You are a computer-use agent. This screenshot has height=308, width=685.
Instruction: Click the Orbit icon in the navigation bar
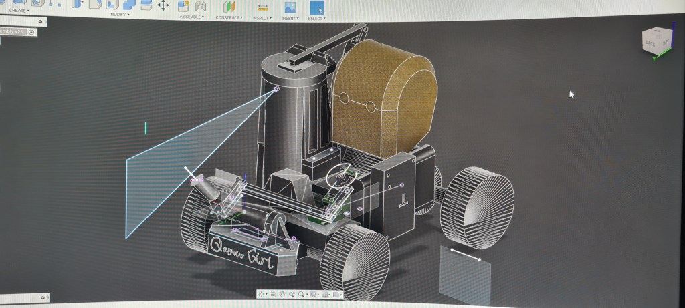261,294
